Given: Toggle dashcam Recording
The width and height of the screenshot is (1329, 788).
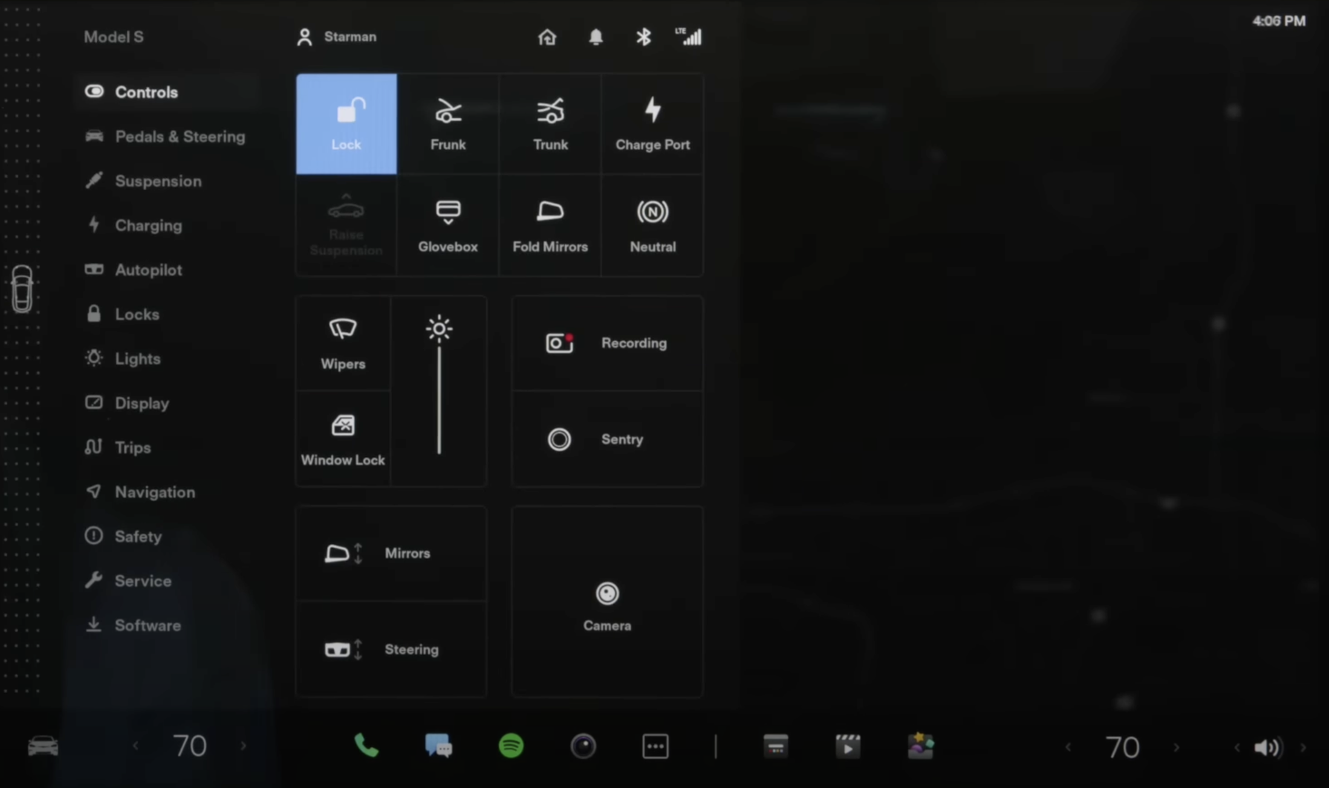Looking at the screenshot, I should [607, 343].
